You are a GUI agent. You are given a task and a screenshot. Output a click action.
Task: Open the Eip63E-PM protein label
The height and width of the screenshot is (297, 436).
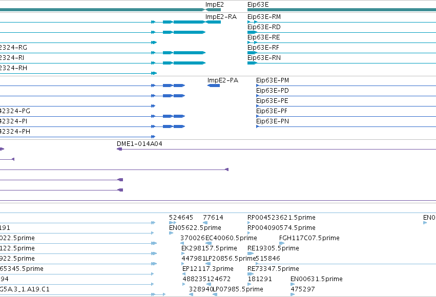click(x=273, y=80)
